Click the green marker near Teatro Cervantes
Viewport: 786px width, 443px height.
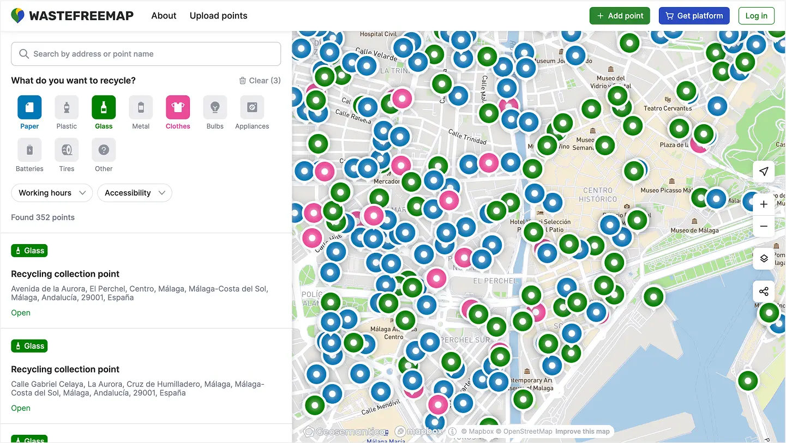(x=686, y=91)
